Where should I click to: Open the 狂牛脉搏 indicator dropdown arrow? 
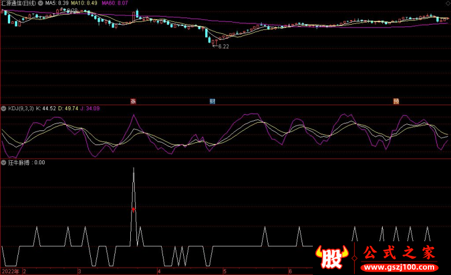point(4,163)
